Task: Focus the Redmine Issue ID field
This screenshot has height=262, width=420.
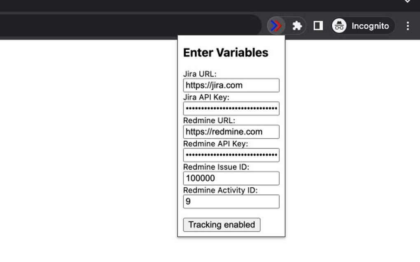Action: (x=231, y=178)
